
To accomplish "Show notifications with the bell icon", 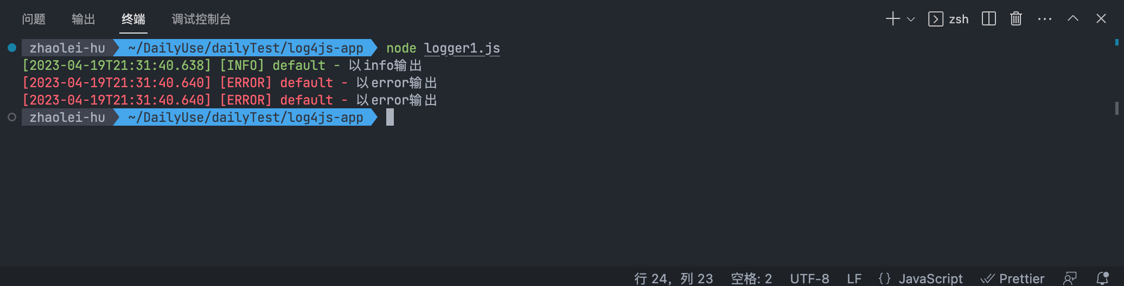I will coord(1102,278).
